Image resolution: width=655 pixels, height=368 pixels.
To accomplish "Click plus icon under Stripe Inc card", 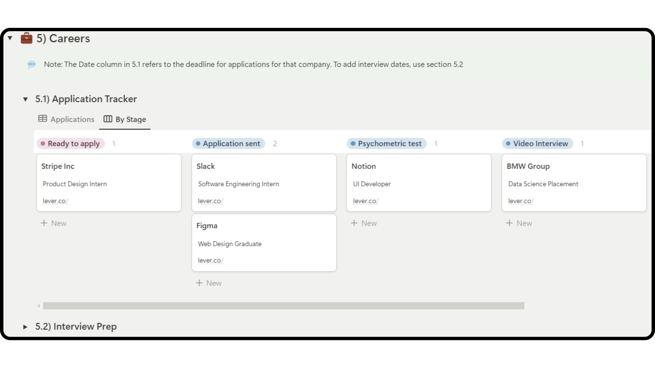I will pos(44,223).
